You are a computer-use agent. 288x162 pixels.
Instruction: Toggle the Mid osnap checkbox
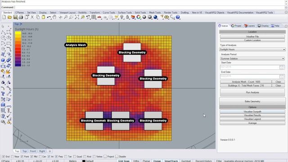[32, 157]
